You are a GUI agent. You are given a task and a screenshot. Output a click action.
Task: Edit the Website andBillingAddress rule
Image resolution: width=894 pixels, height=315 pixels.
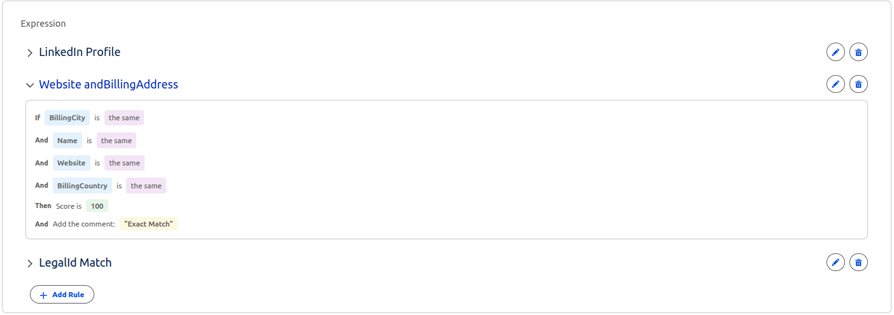pyautogui.click(x=835, y=84)
